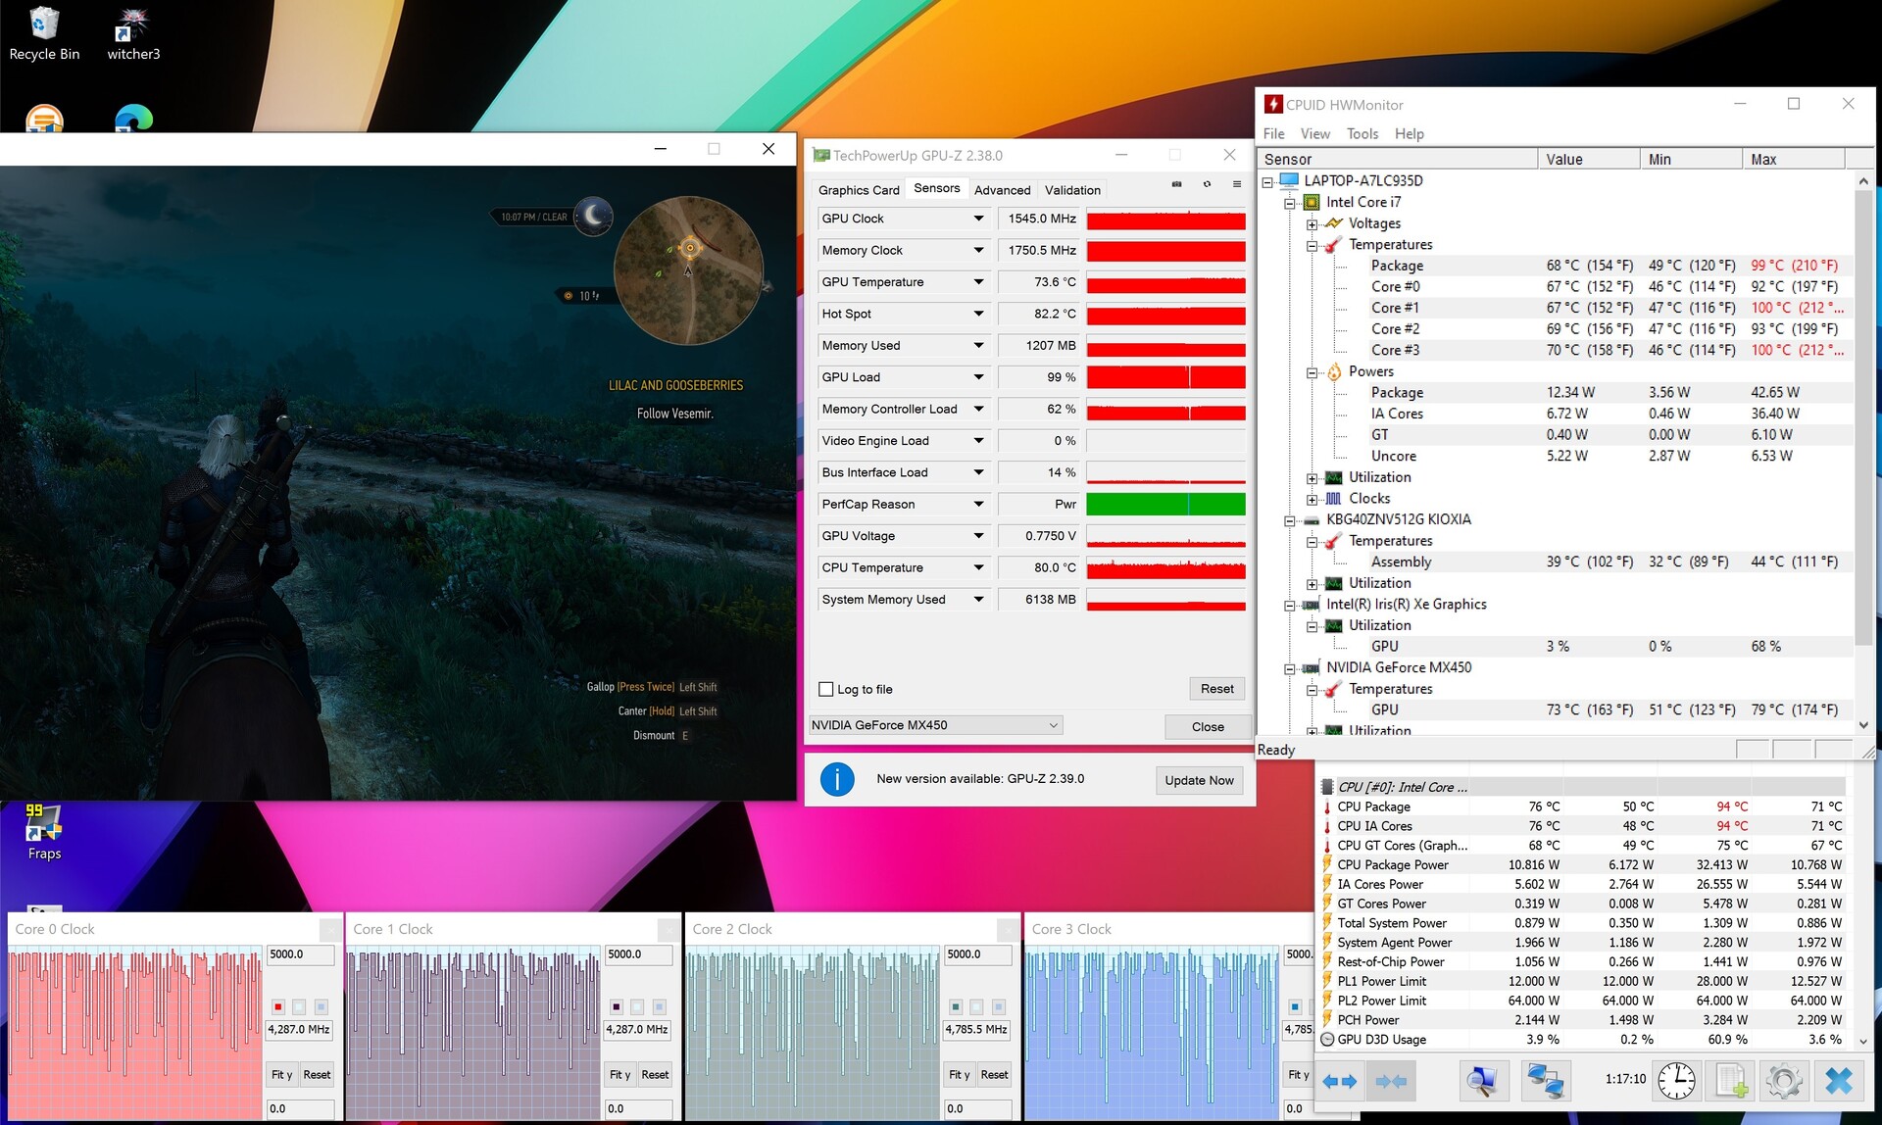Select the PL1 Power Limit row in HWiNFO

click(1583, 982)
